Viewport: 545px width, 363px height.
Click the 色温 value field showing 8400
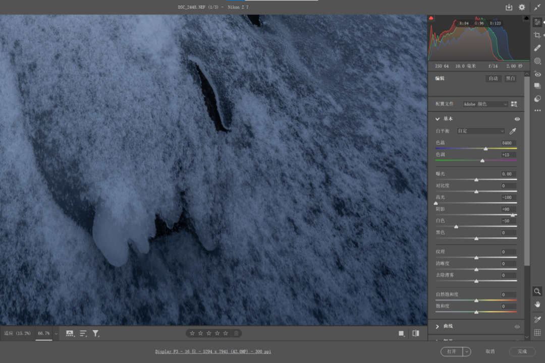[x=508, y=143]
